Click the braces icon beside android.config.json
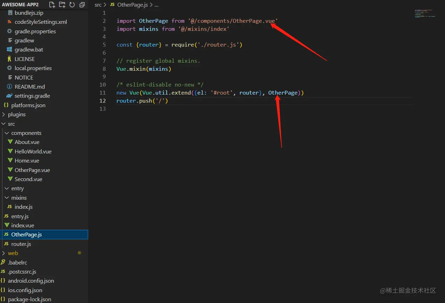The width and height of the screenshot is (445, 303). pyautogui.click(x=3, y=281)
